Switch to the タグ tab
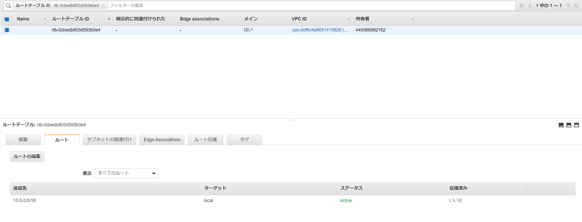Screen dimensions: 582x222 pos(244,140)
